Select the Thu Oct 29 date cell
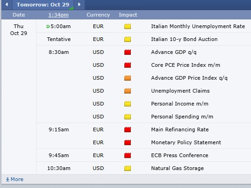This screenshot has height=188, width=251. (18, 29)
